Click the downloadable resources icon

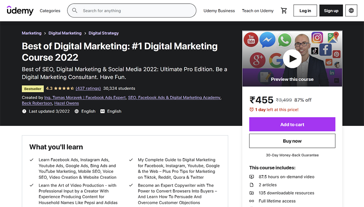(x=251, y=193)
